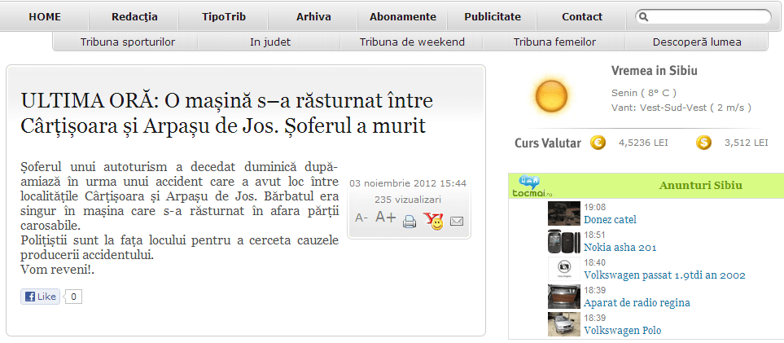This screenshot has height=343, width=784.
Task: Open the Arhiva menu item
Action: (x=313, y=16)
